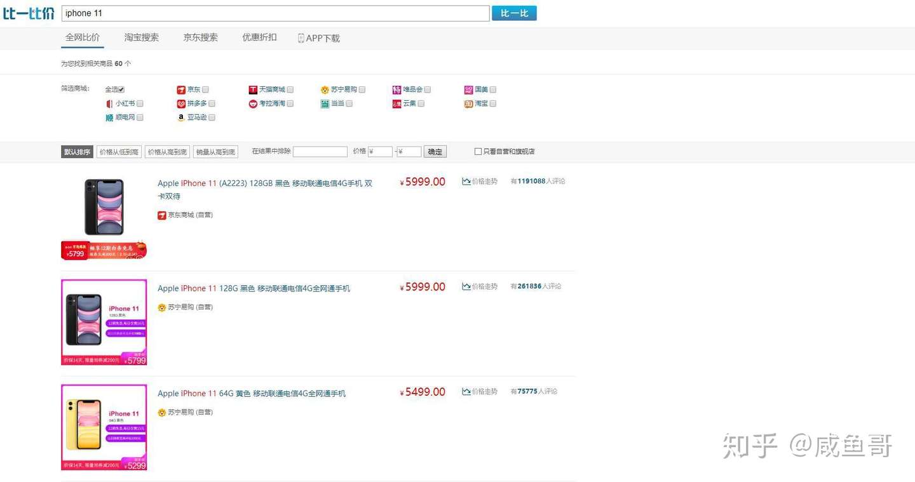Open the APP下载 tab
Viewport: 915px width, 482px height.
point(319,38)
